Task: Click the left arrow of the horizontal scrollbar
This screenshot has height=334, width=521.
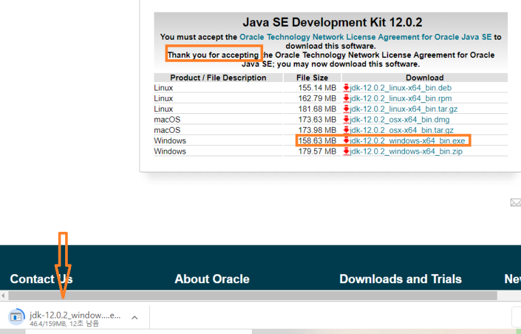Action: 3,295
